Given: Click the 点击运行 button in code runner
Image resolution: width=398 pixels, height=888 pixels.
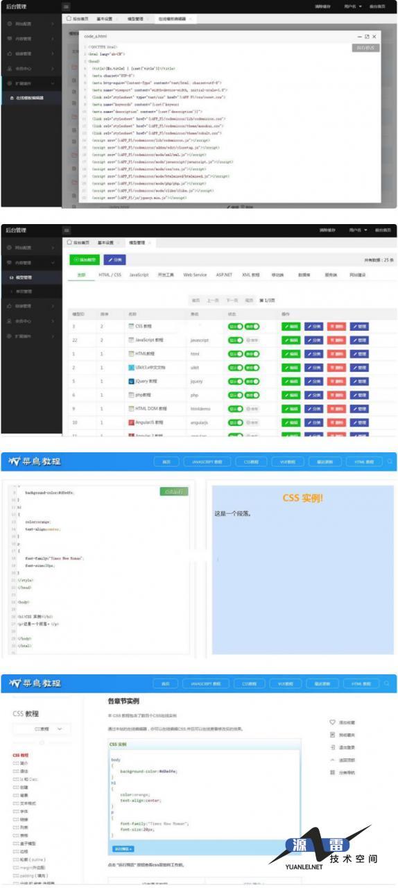Looking at the screenshot, I should tap(173, 491).
